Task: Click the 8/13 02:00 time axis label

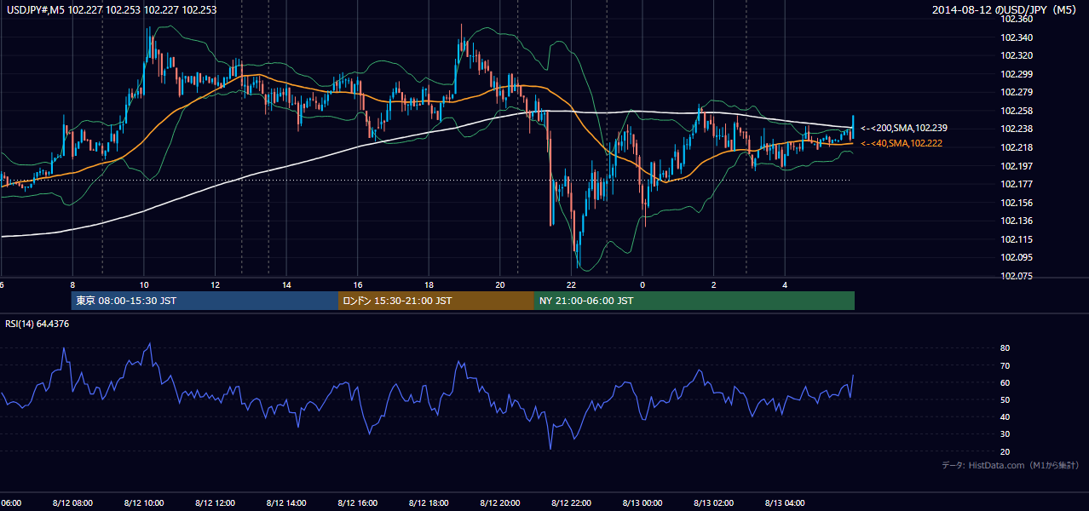Action: click(x=713, y=503)
